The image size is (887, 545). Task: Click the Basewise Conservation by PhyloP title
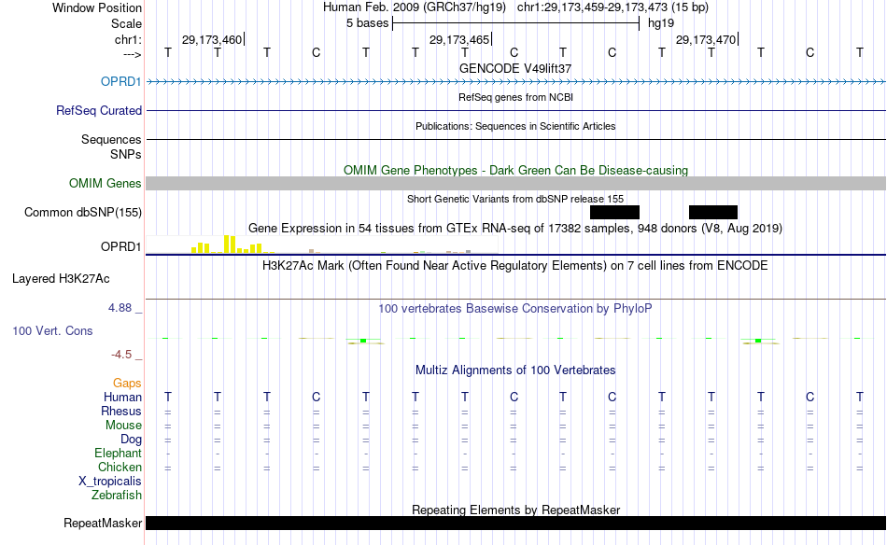point(515,309)
